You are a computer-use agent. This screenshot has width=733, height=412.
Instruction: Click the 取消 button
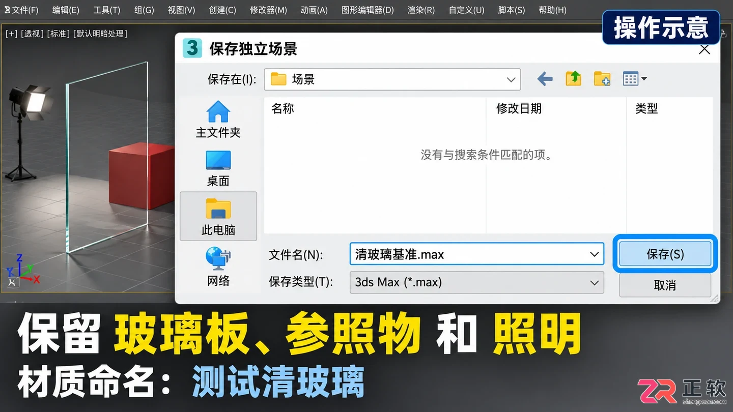[665, 285]
